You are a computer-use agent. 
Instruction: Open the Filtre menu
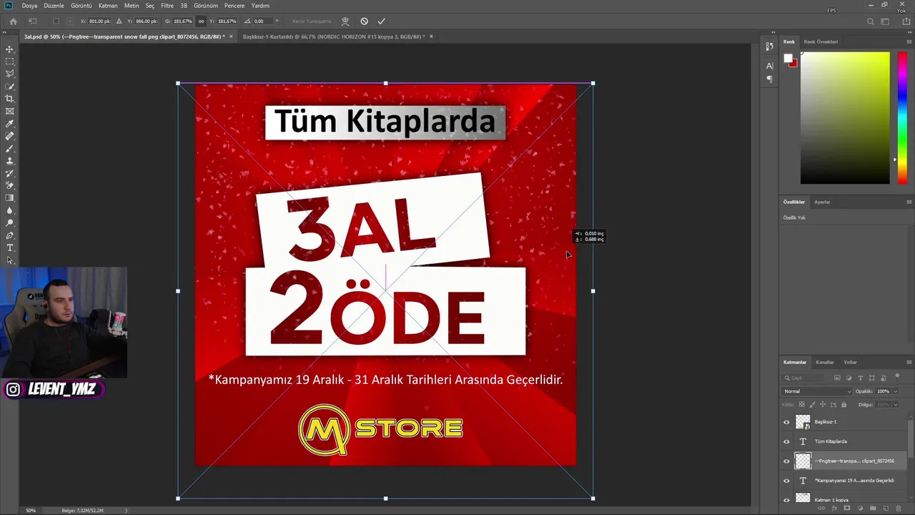[x=167, y=6]
